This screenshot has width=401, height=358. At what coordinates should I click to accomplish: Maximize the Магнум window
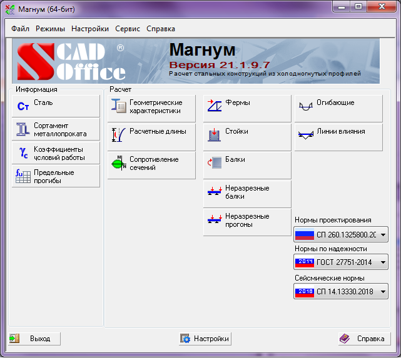[358, 7]
